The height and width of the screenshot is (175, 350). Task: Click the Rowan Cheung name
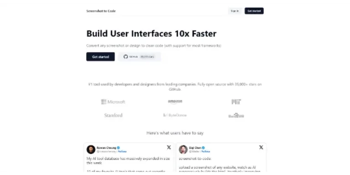(107, 148)
